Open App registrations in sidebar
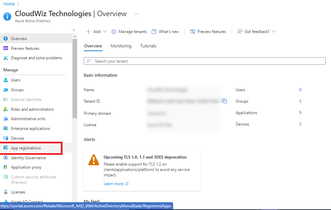Screen dimensions: 331x210 pyautogui.click(x=26, y=148)
